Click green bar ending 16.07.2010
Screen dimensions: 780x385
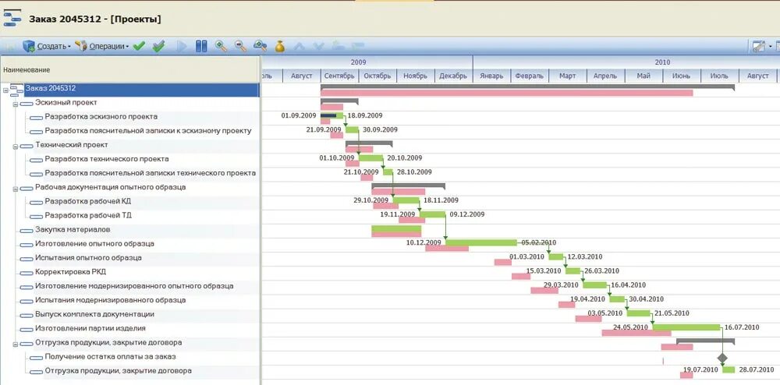pos(686,327)
